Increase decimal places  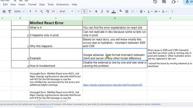pos(47,11)
